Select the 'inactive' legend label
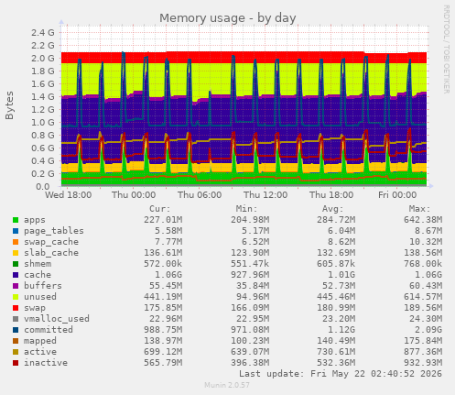 46,363
